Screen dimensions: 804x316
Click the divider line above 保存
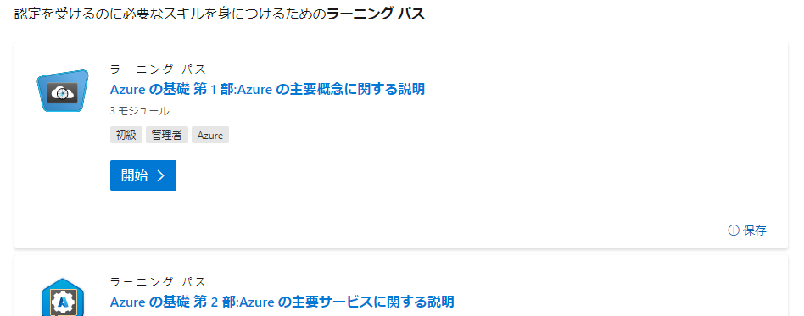tap(401, 213)
